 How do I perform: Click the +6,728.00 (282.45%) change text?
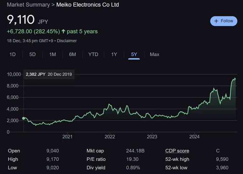click(x=34, y=31)
